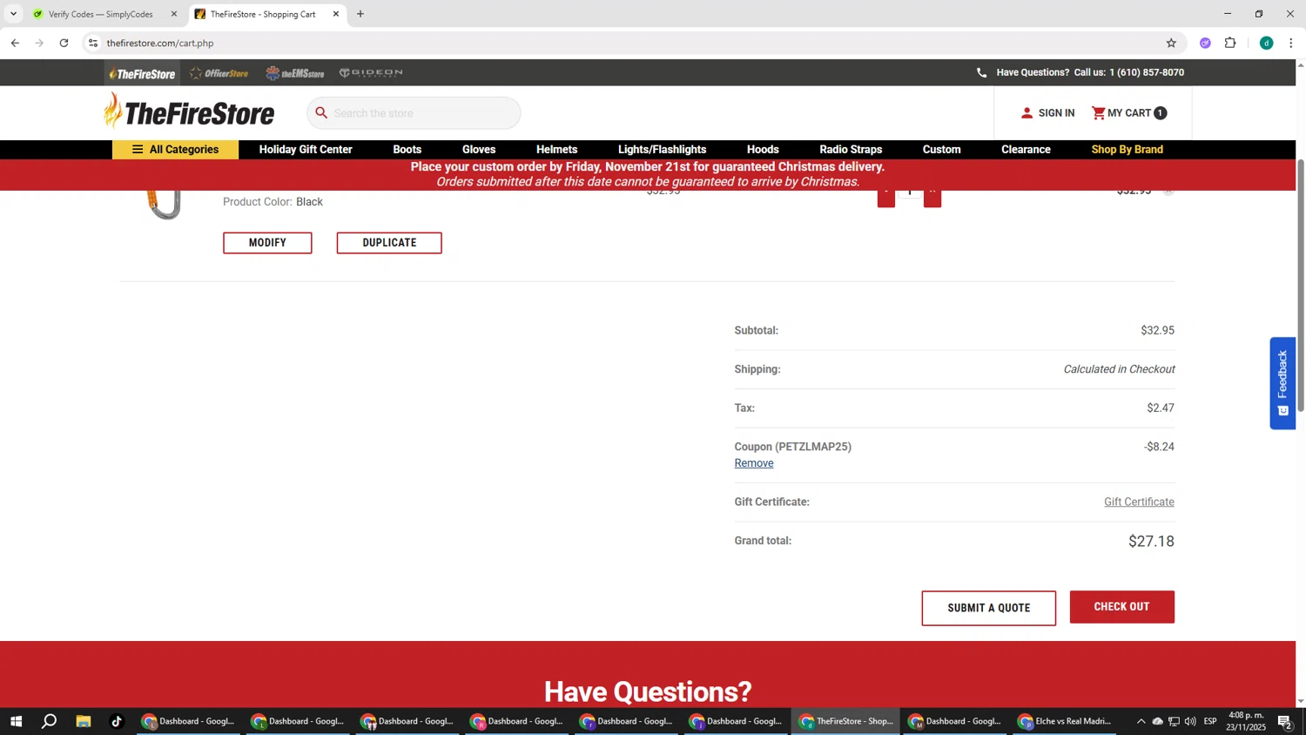Go back to the previous page
Screen dimensions: 1306x735
(15, 43)
